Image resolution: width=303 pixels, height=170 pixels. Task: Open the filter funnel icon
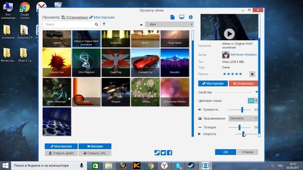pos(104,24)
